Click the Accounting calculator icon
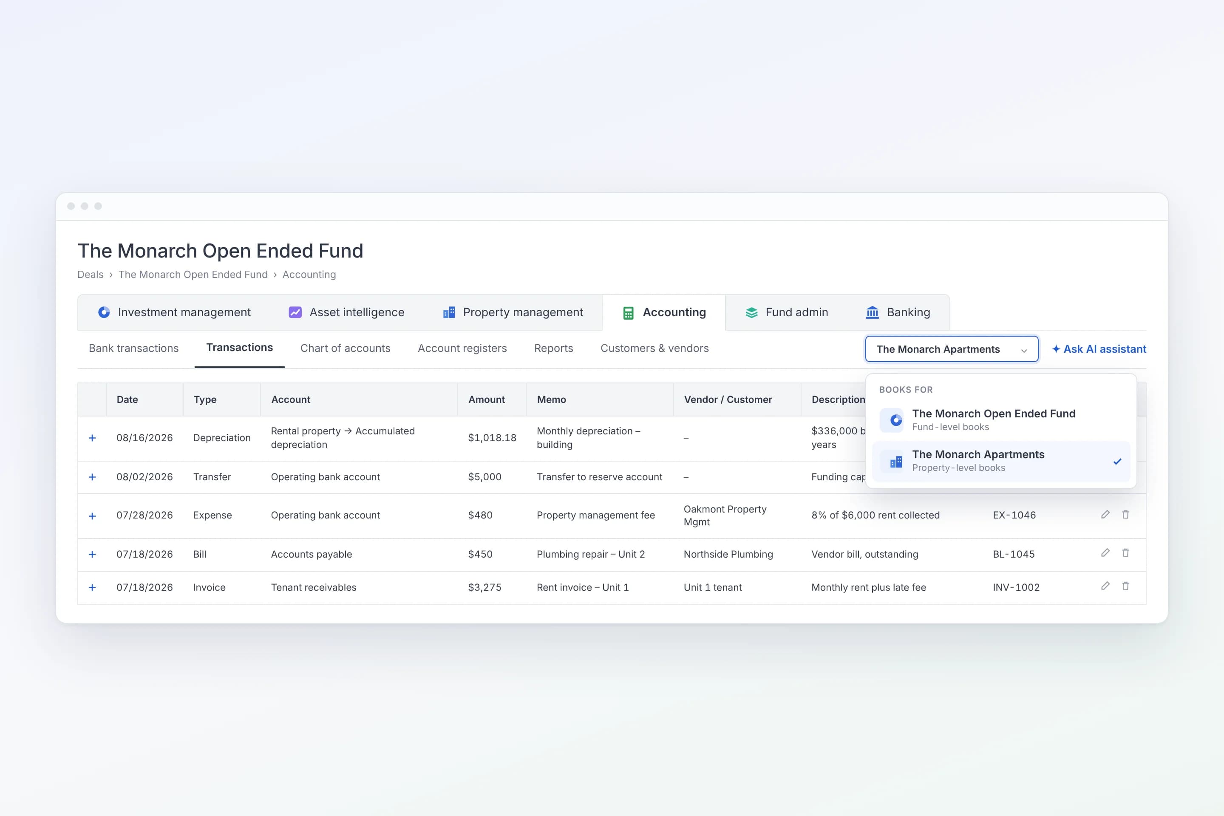 [628, 313]
